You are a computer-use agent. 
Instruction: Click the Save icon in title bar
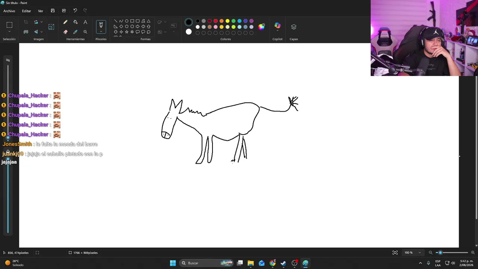(53, 11)
